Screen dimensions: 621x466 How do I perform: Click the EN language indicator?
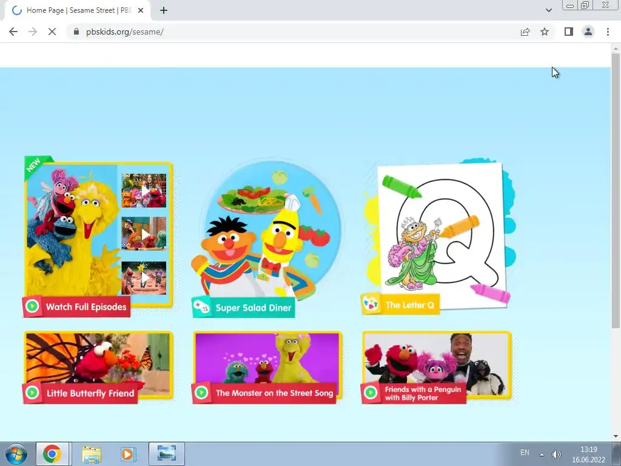[x=525, y=453]
